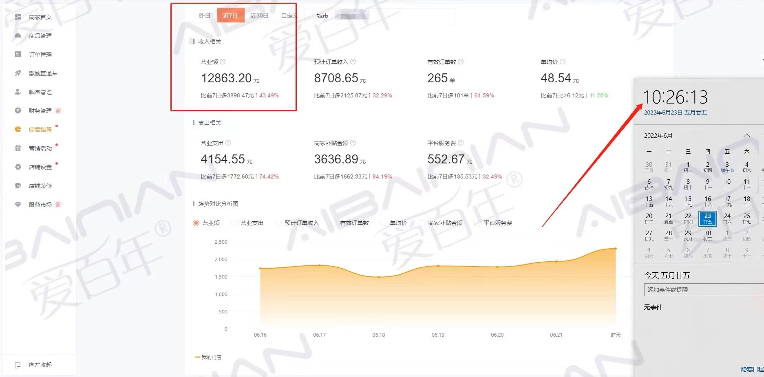Click 向左收起 collapse link
764x377 pixels.
pyautogui.click(x=40, y=365)
